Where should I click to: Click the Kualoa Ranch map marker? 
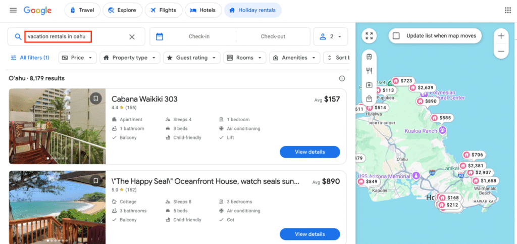(442, 130)
